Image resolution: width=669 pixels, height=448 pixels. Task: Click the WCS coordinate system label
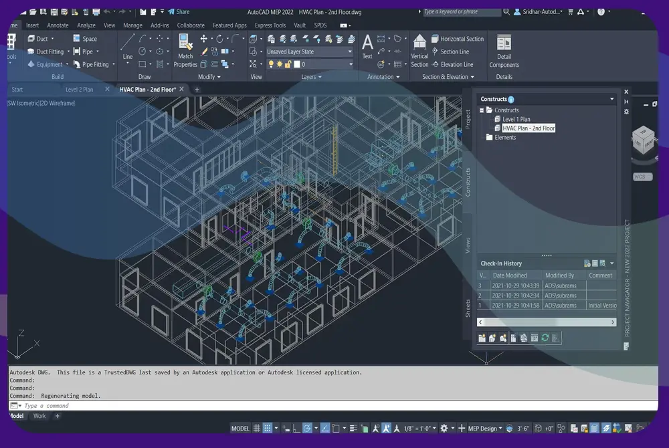(642, 177)
